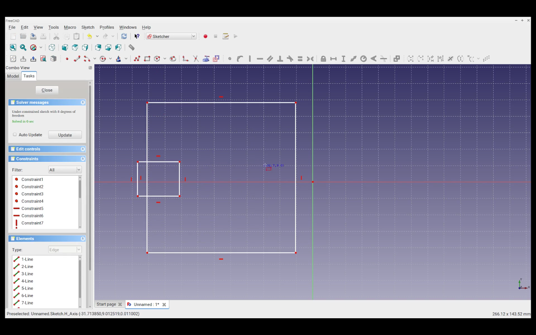Click the trim edge tool

(195, 59)
